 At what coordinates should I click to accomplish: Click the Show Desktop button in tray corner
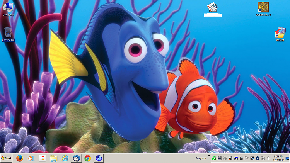(288, 158)
